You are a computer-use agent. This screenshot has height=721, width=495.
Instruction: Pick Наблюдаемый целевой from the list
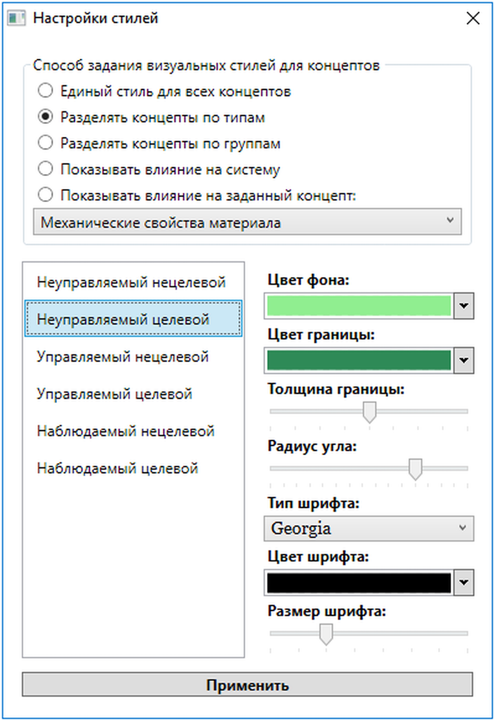pos(118,469)
